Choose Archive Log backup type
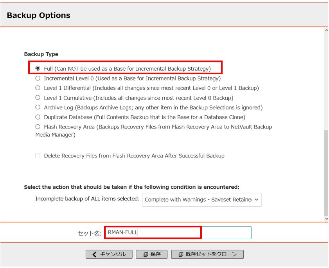The height and width of the screenshot is (268, 329). 38,107
